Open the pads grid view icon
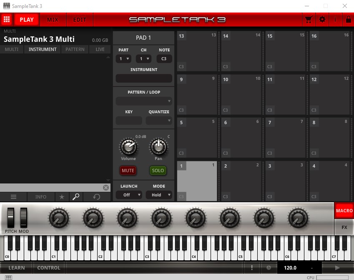Viewport: 354px width, 280px height. [x=7, y=20]
